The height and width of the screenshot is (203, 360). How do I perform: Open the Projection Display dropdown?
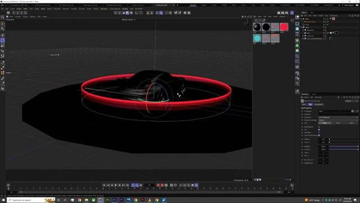click(338, 120)
